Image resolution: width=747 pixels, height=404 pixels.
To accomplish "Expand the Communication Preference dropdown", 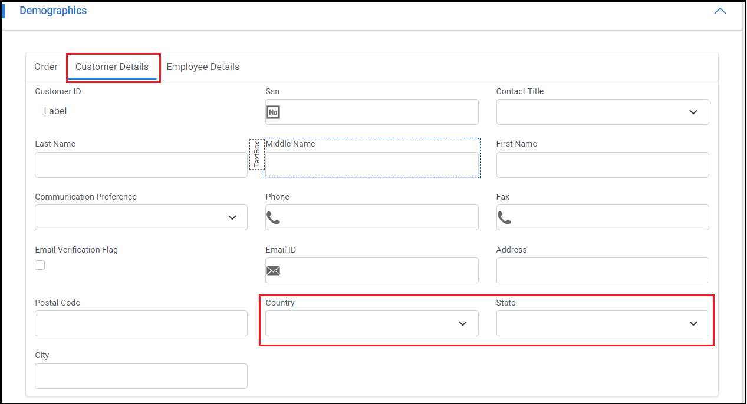I will (x=141, y=217).
